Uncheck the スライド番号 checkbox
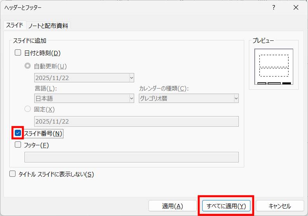 coord(18,133)
